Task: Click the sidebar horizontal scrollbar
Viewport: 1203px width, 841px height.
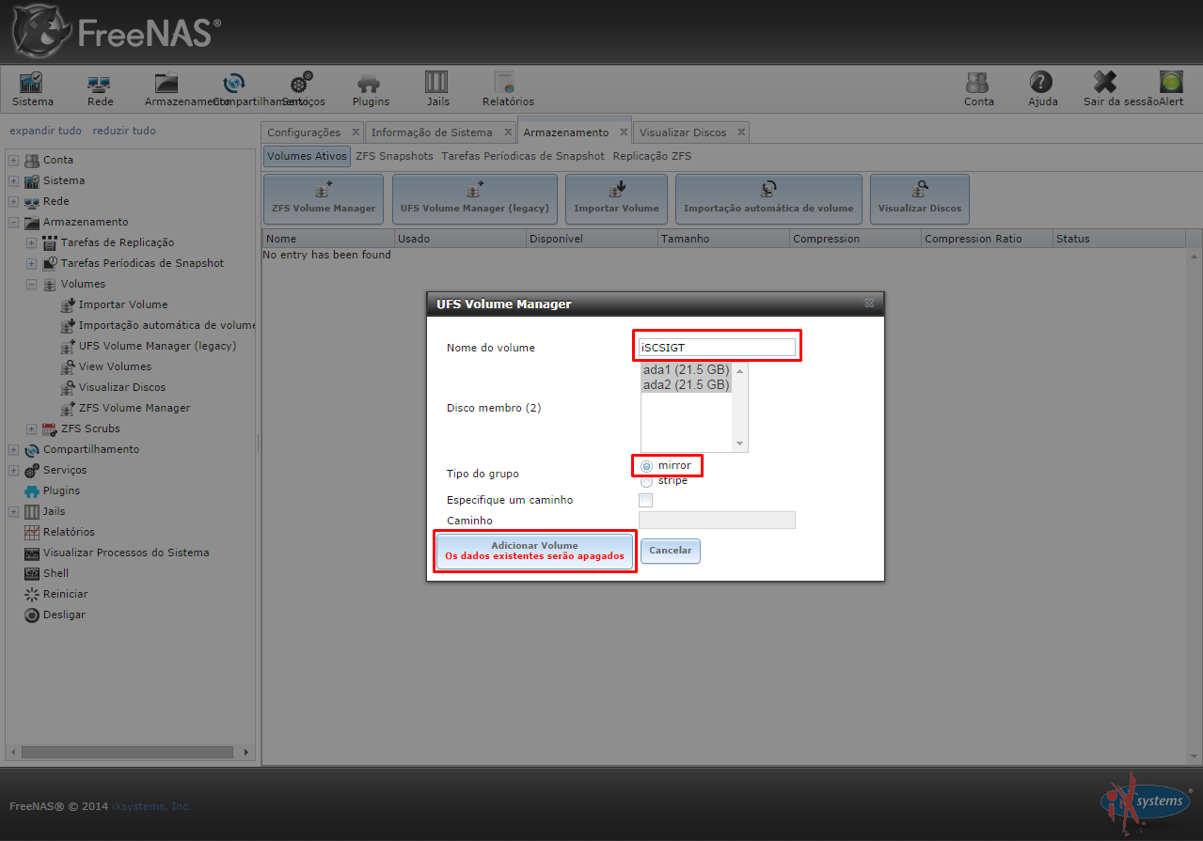Action: coord(127,752)
